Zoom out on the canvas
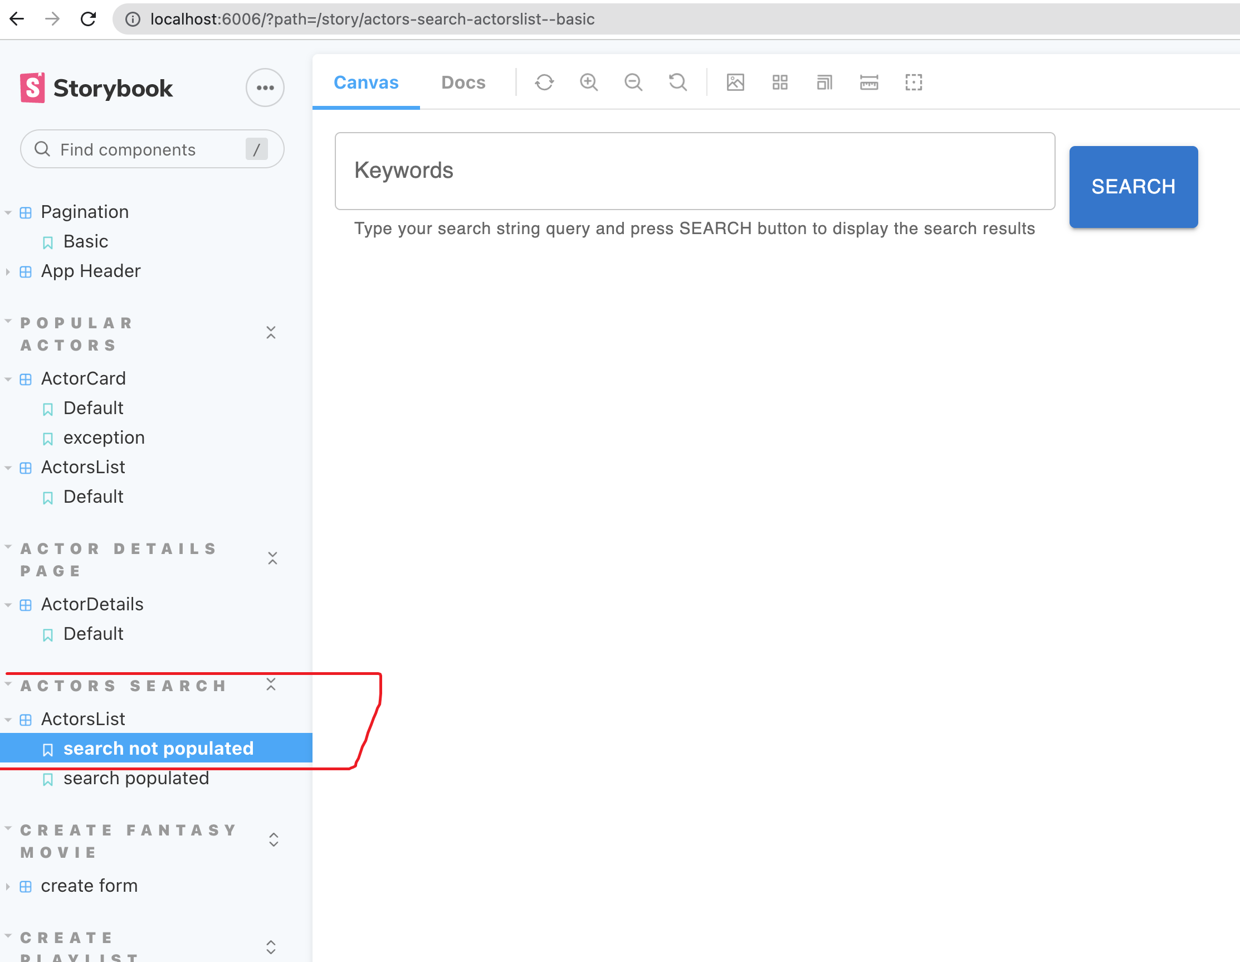This screenshot has width=1240, height=962. click(x=633, y=83)
